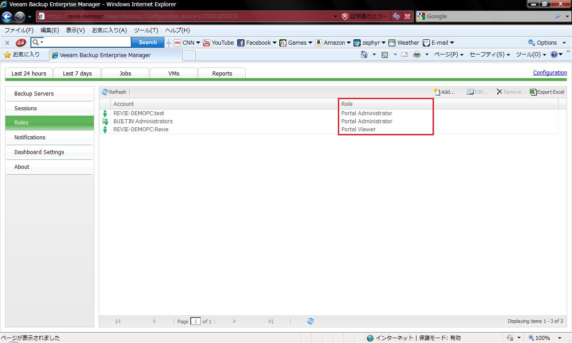Sort by the Account column header
This screenshot has width=572, height=343.
point(225,104)
